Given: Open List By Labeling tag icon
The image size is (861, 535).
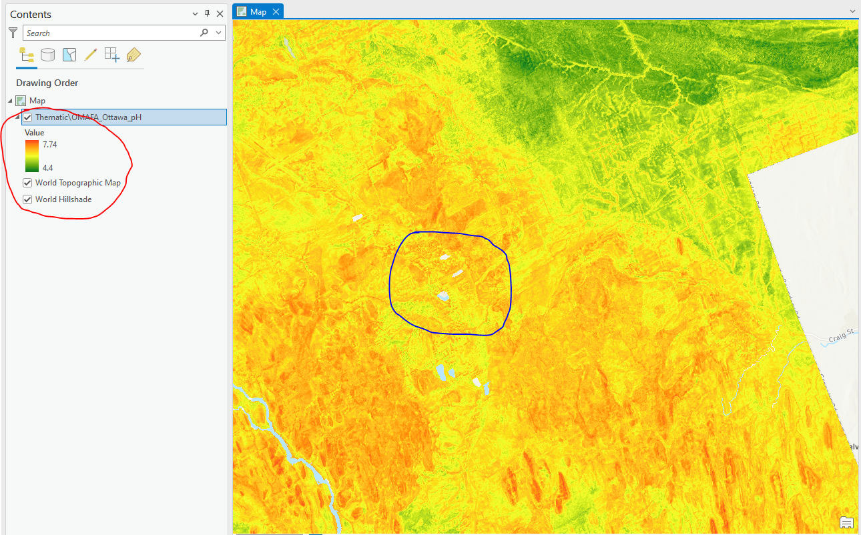Looking at the screenshot, I should pyautogui.click(x=133, y=55).
